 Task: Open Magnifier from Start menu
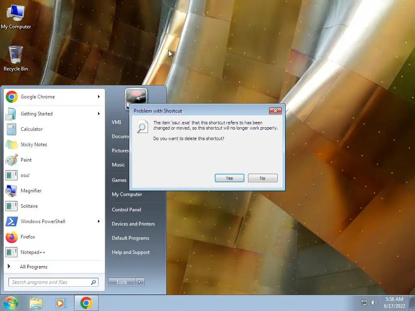pos(54,191)
